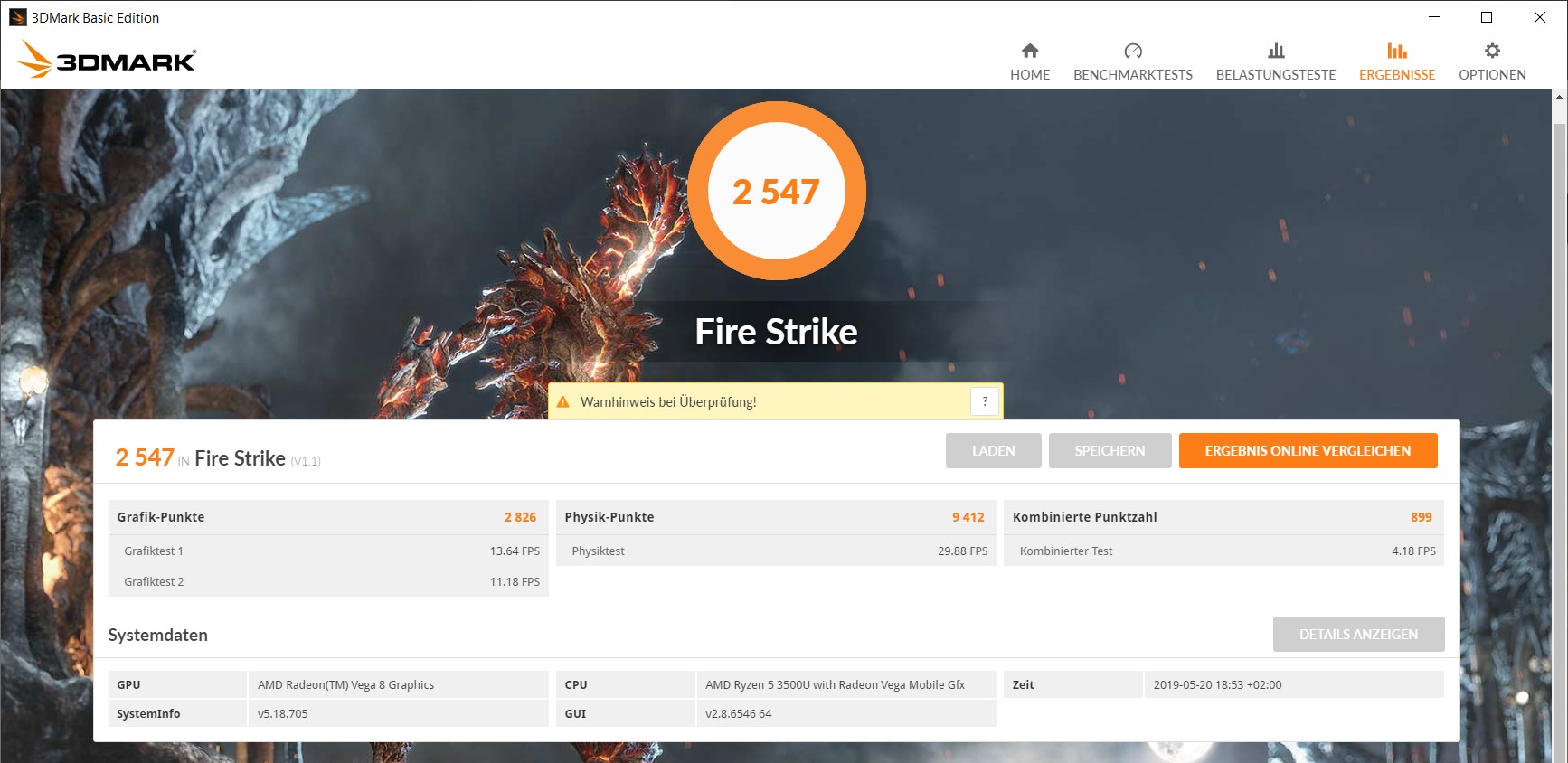Click the 3DMark logo in the header
1568x763 pixels.
(x=107, y=59)
